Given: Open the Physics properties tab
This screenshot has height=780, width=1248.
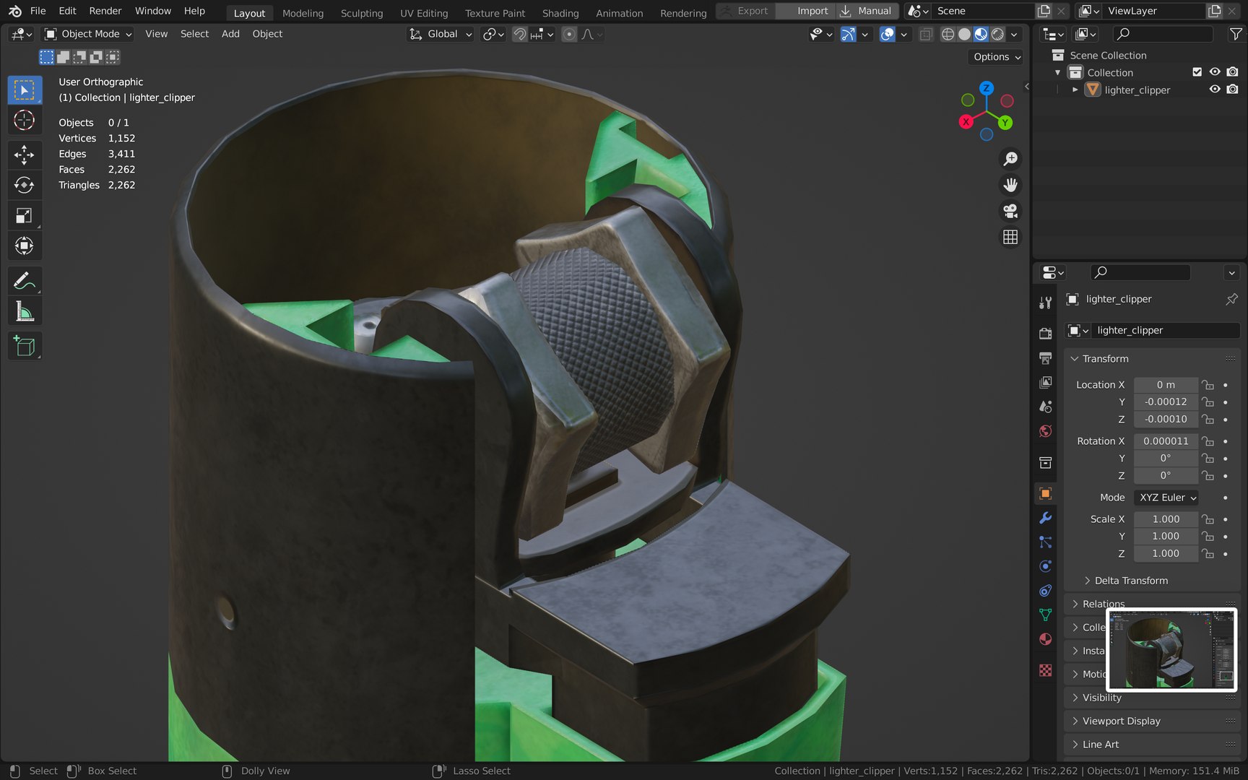Looking at the screenshot, I should (x=1045, y=566).
